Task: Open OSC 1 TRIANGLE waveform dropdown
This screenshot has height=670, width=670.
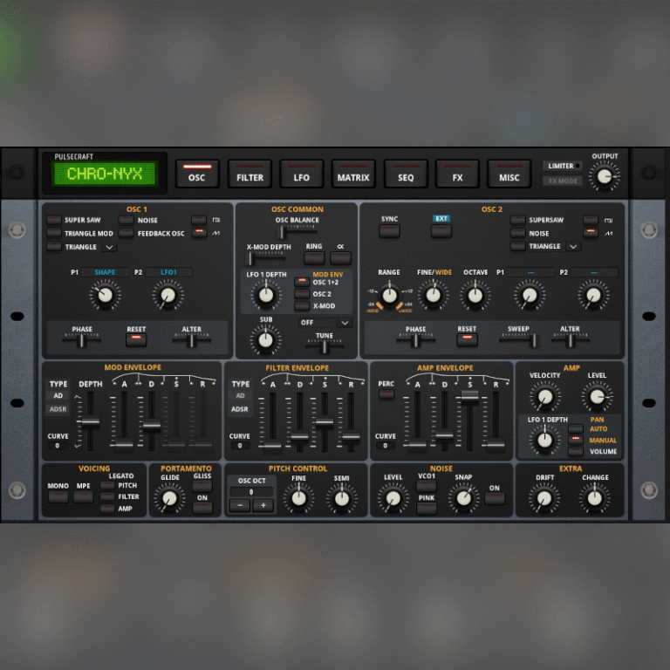Action: (109, 247)
